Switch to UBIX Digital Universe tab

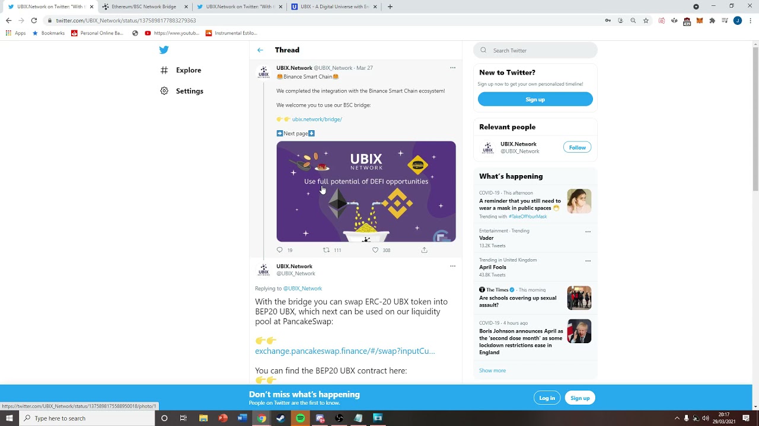point(334,7)
